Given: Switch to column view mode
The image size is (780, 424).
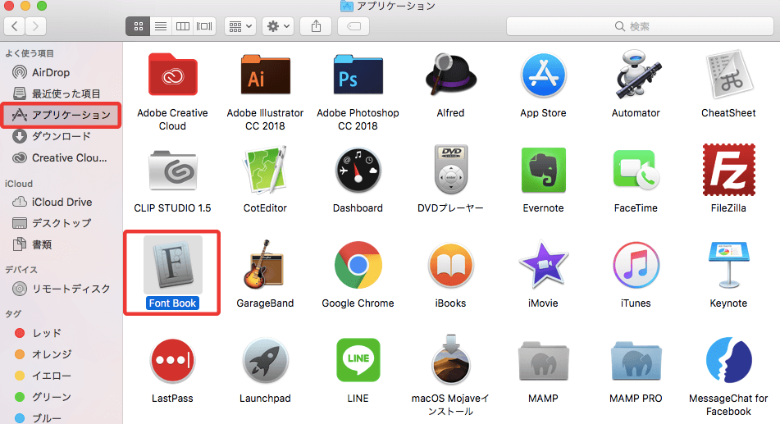Looking at the screenshot, I should (183, 26).
